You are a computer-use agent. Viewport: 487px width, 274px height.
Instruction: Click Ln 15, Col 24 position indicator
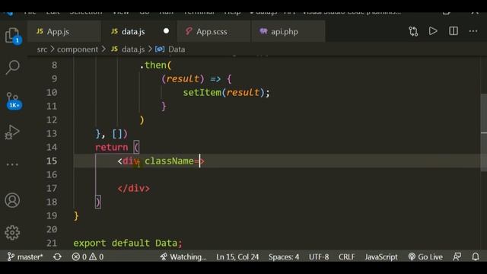pyautogui.click(x=237, y=257)
